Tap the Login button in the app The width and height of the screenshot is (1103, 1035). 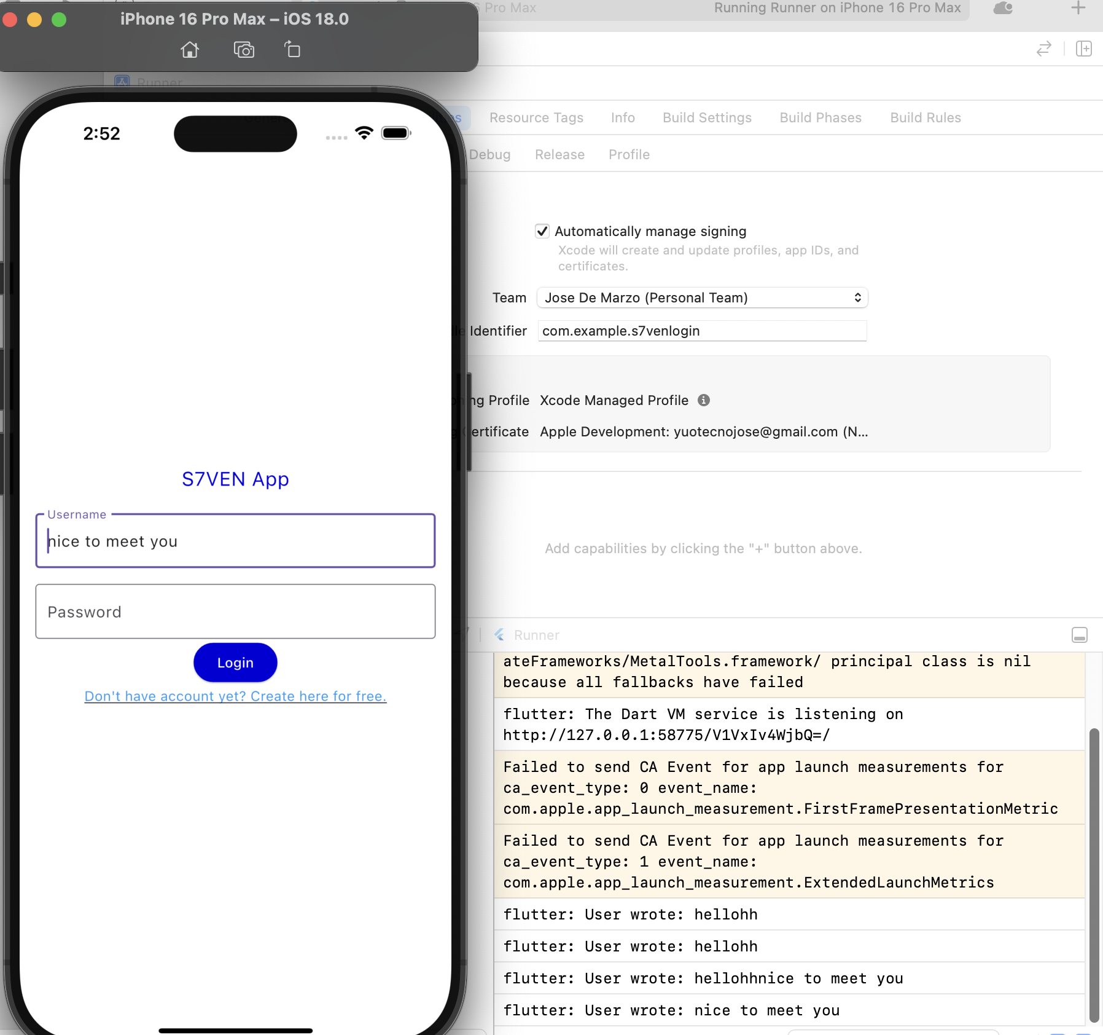point(235,663)
